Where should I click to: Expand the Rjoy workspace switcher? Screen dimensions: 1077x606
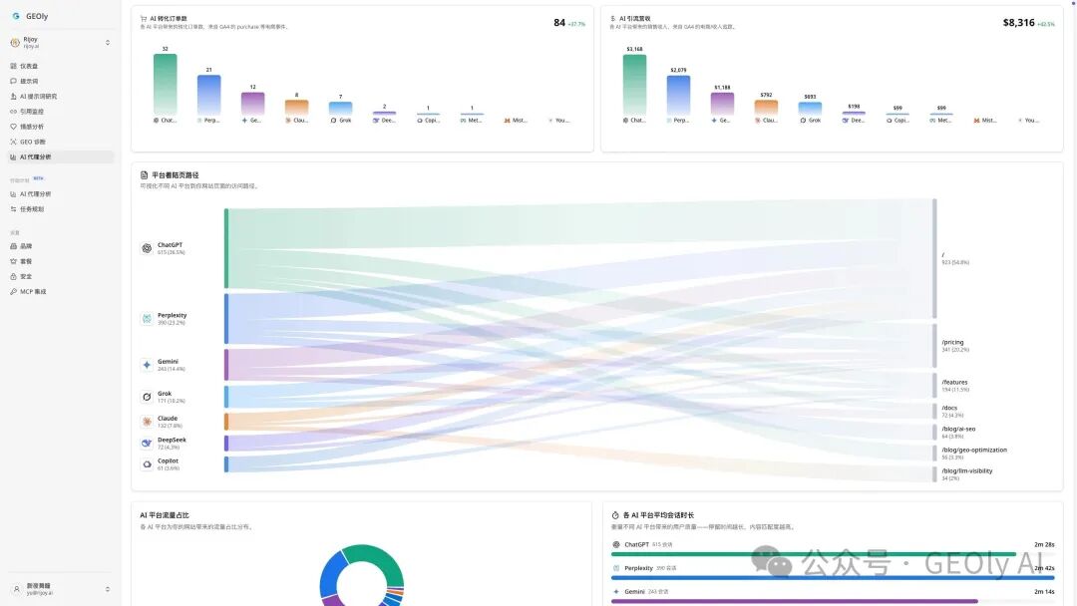[107, 43]
